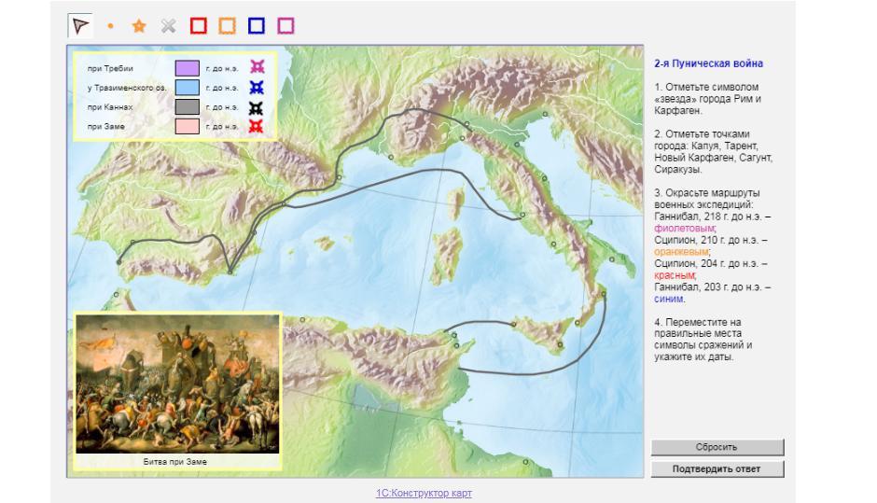Choose the magenta square color tool
The width and height of the screenshot is (877, 503).
(x=285, y=26)
